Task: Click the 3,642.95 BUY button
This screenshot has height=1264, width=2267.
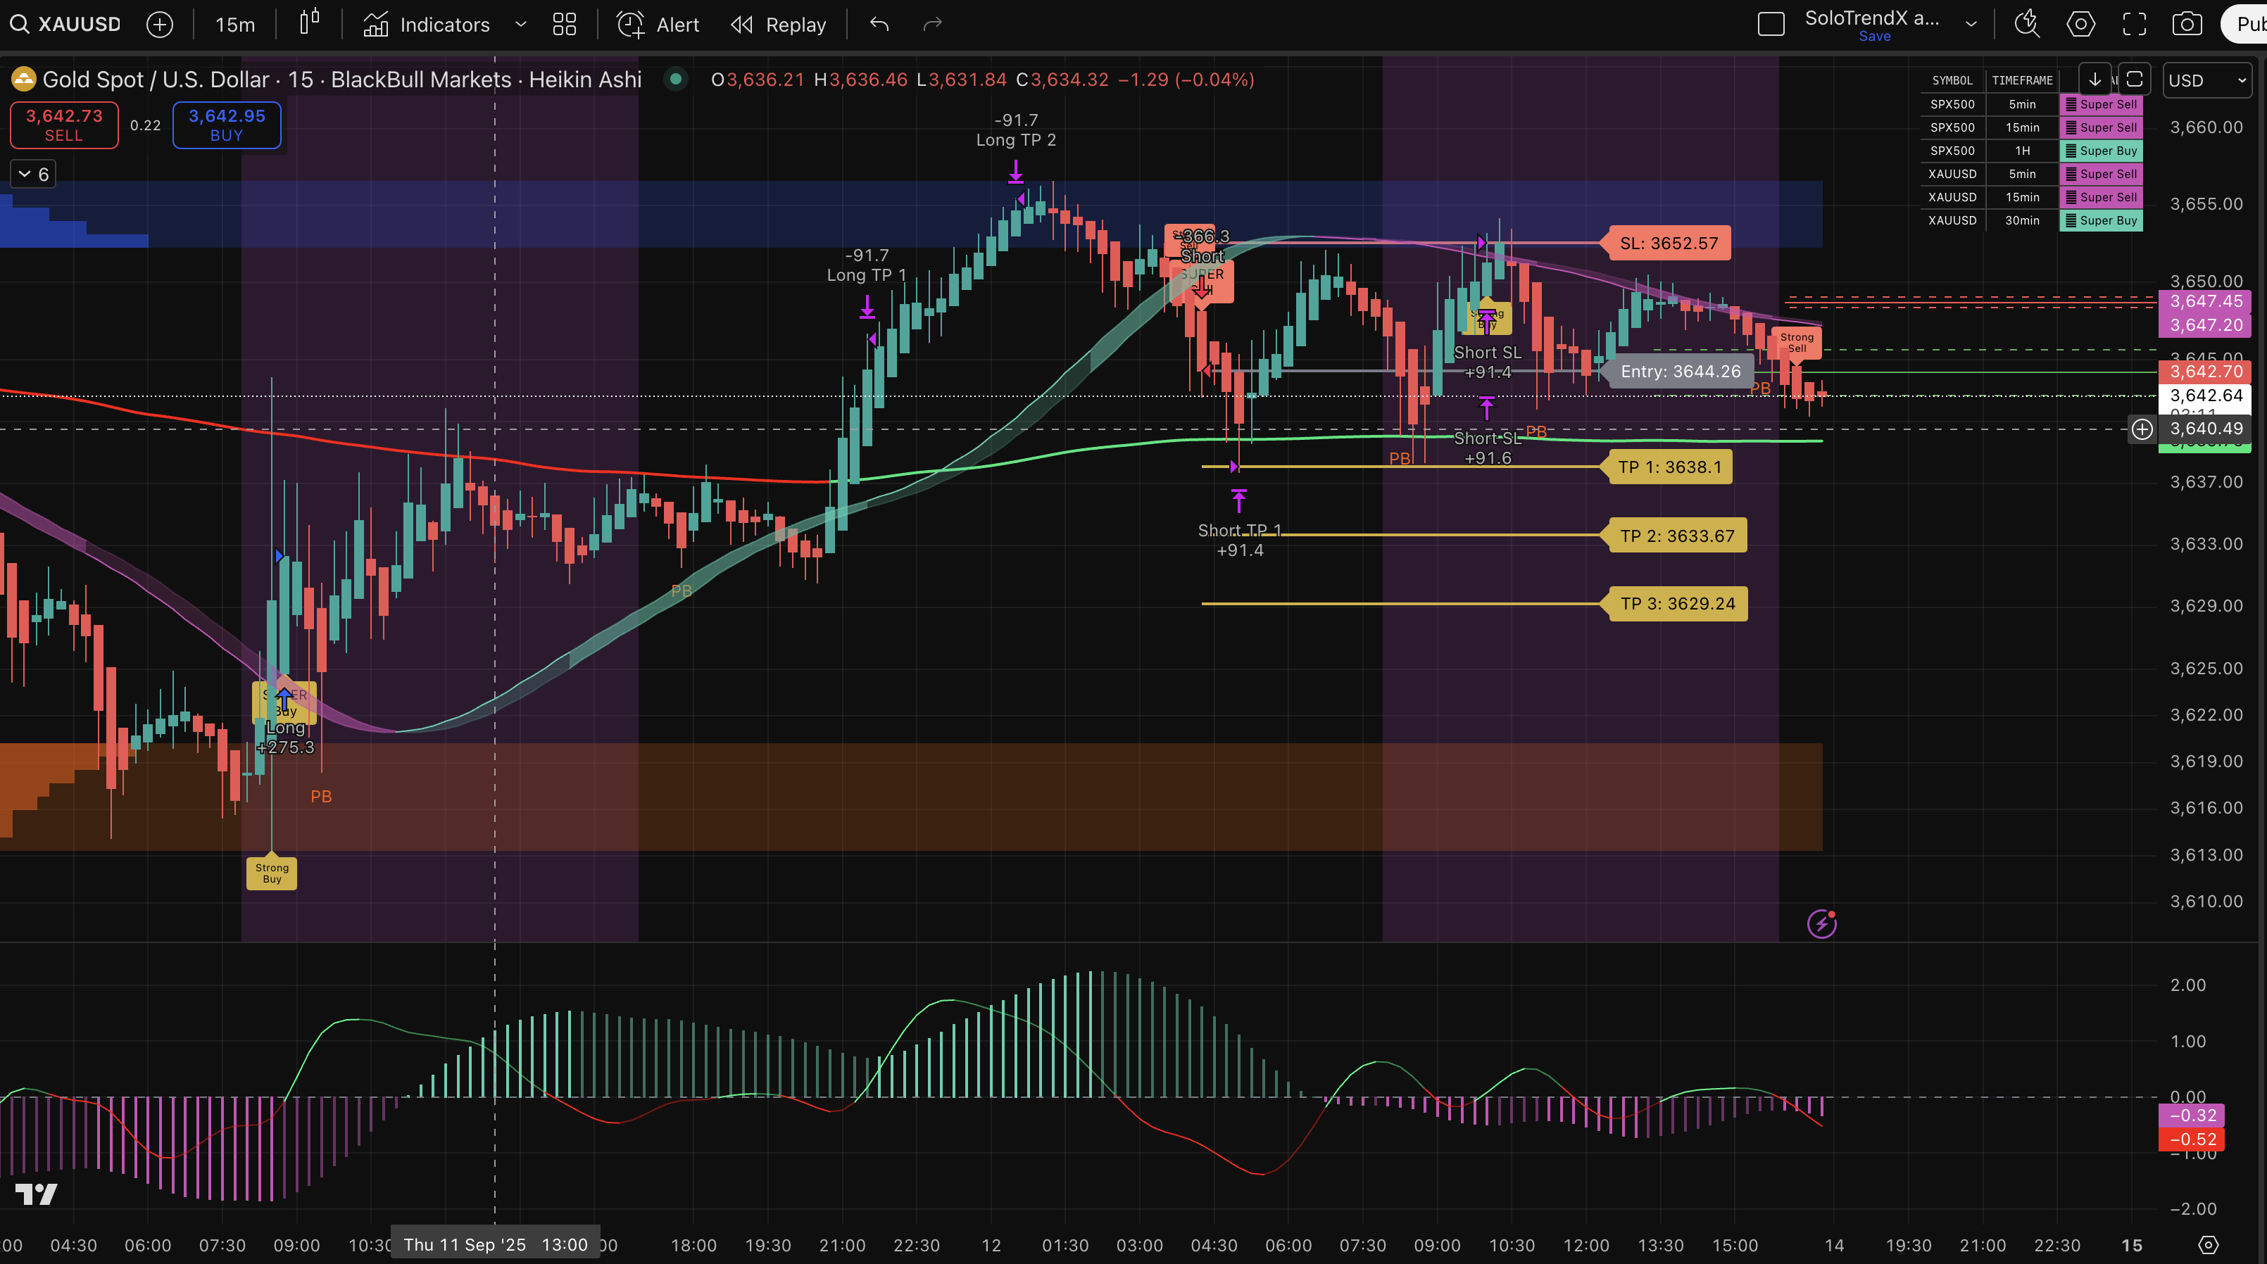Action: pos(226,125)
